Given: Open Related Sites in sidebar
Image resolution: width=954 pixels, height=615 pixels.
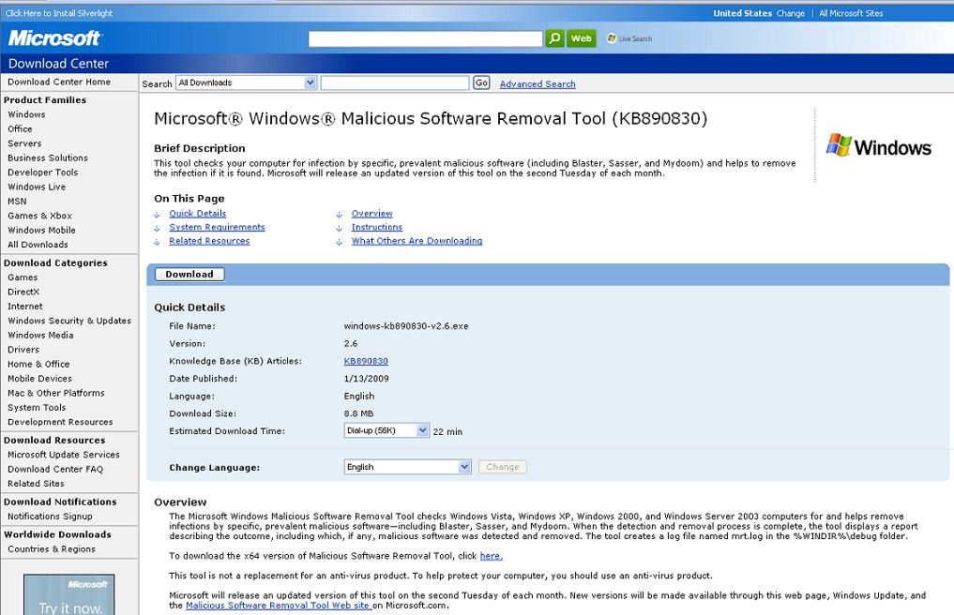Looking at the screenshot, I should (x=36, y=484).
